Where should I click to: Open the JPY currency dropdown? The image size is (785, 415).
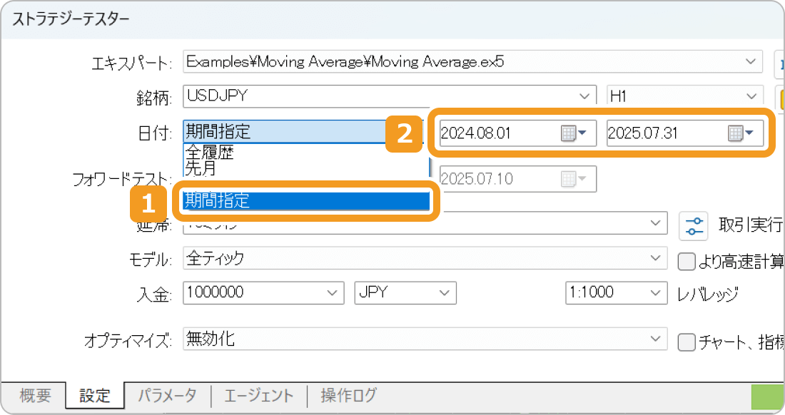(444, 293)
